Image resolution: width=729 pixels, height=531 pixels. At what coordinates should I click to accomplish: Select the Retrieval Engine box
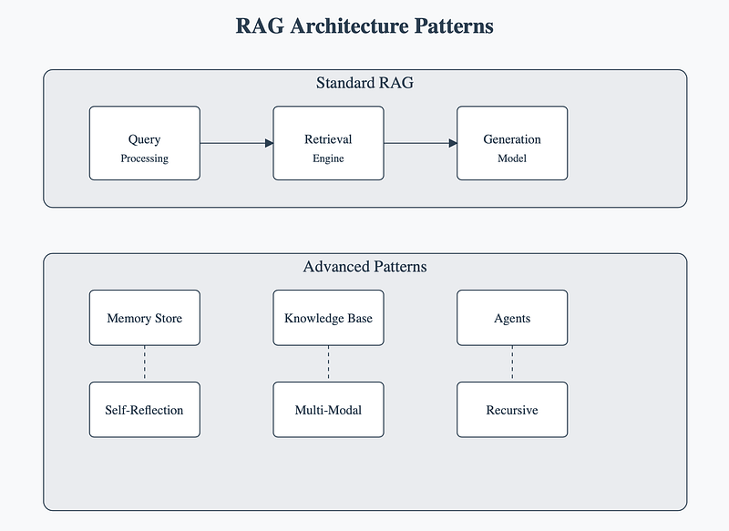pos(328,143)
